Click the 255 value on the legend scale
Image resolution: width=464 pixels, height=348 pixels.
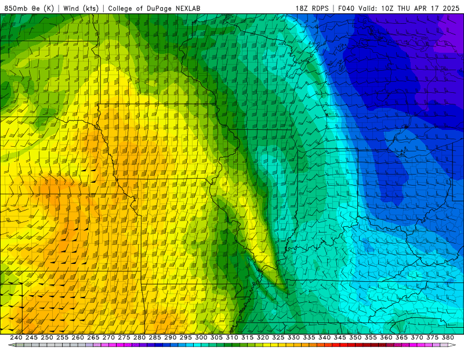tap(62, 338)
